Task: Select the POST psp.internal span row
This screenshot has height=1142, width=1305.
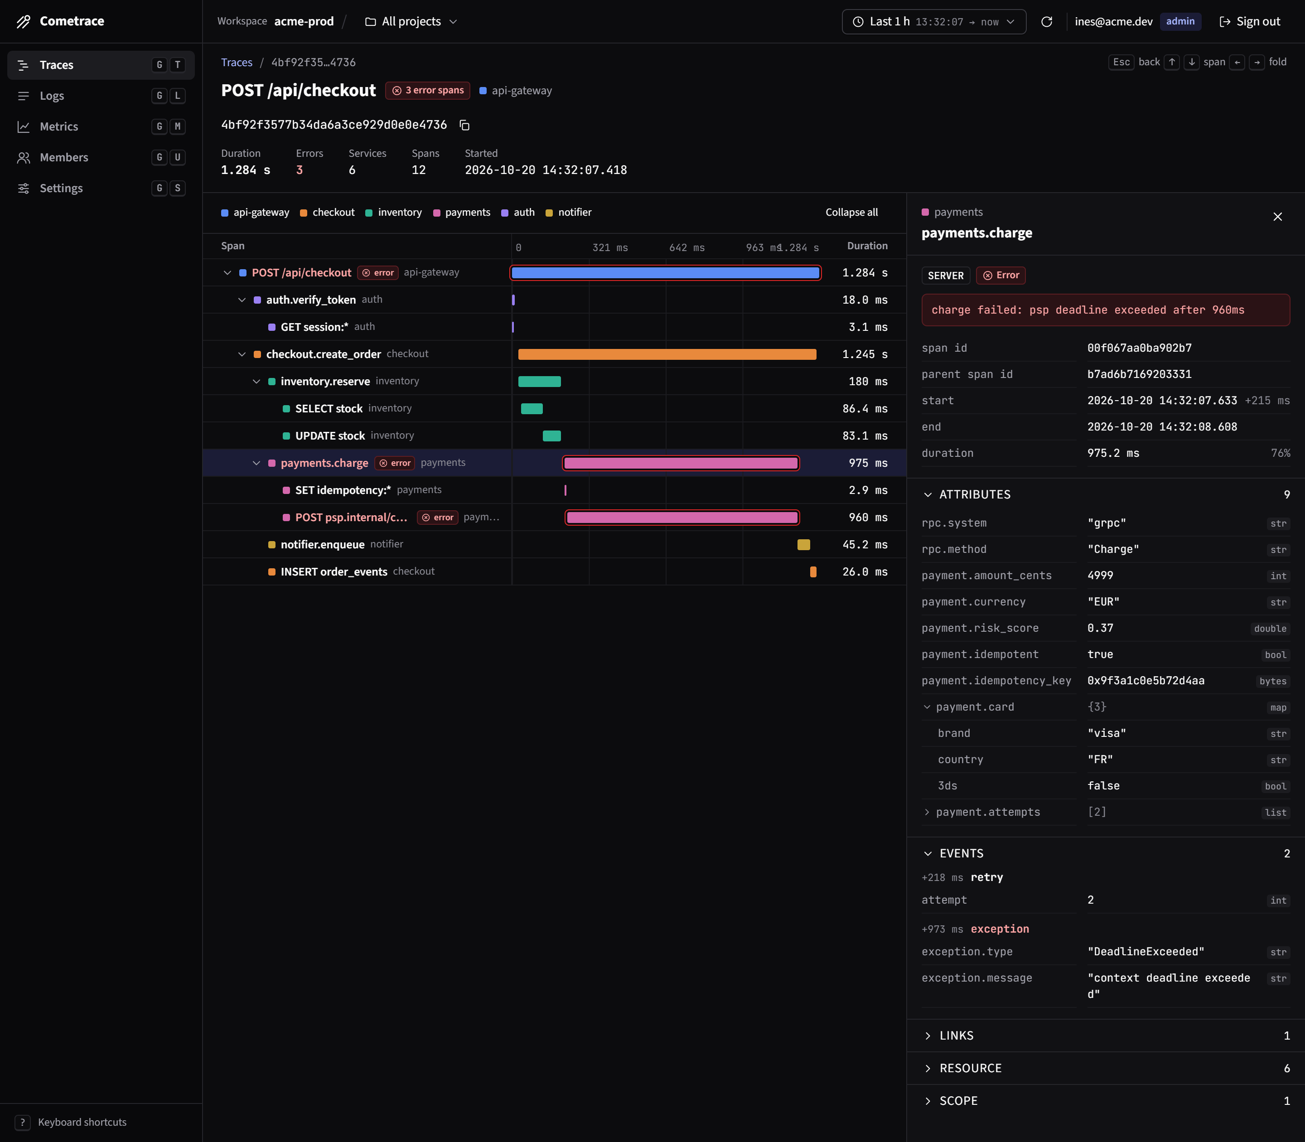Action: point(554,518)
